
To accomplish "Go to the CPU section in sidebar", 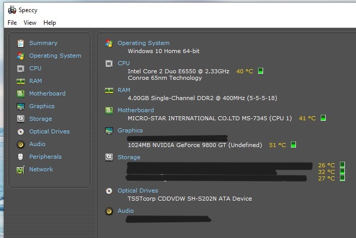I will (x=35, y=68).
